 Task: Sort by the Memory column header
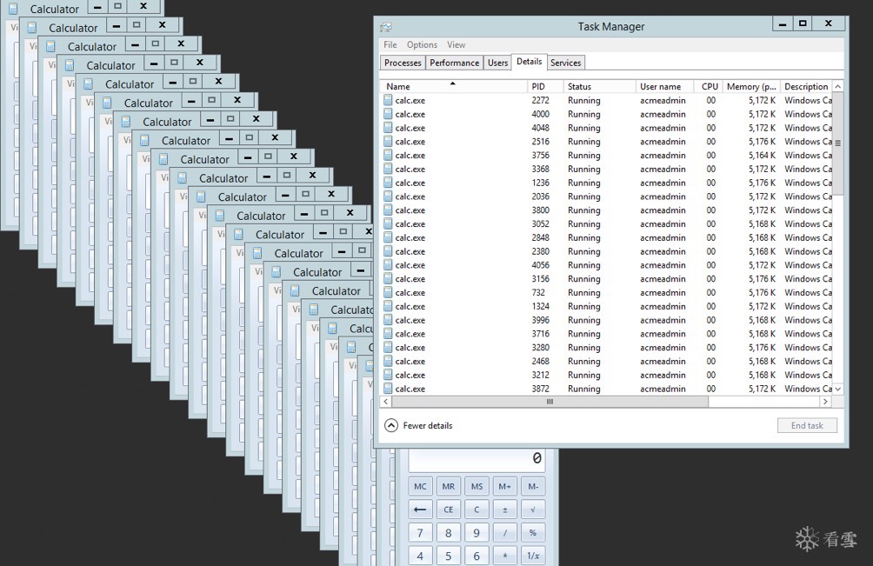tap(751, 86)
